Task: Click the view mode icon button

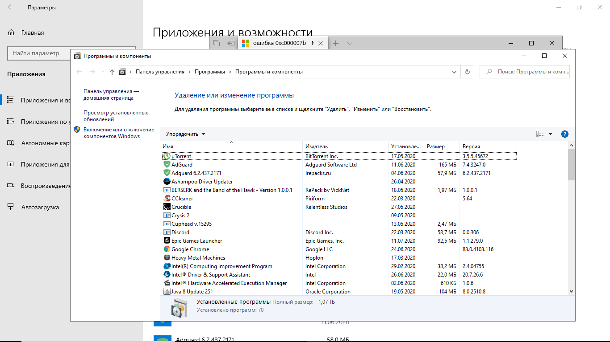Action: click(x=540, y=134)
